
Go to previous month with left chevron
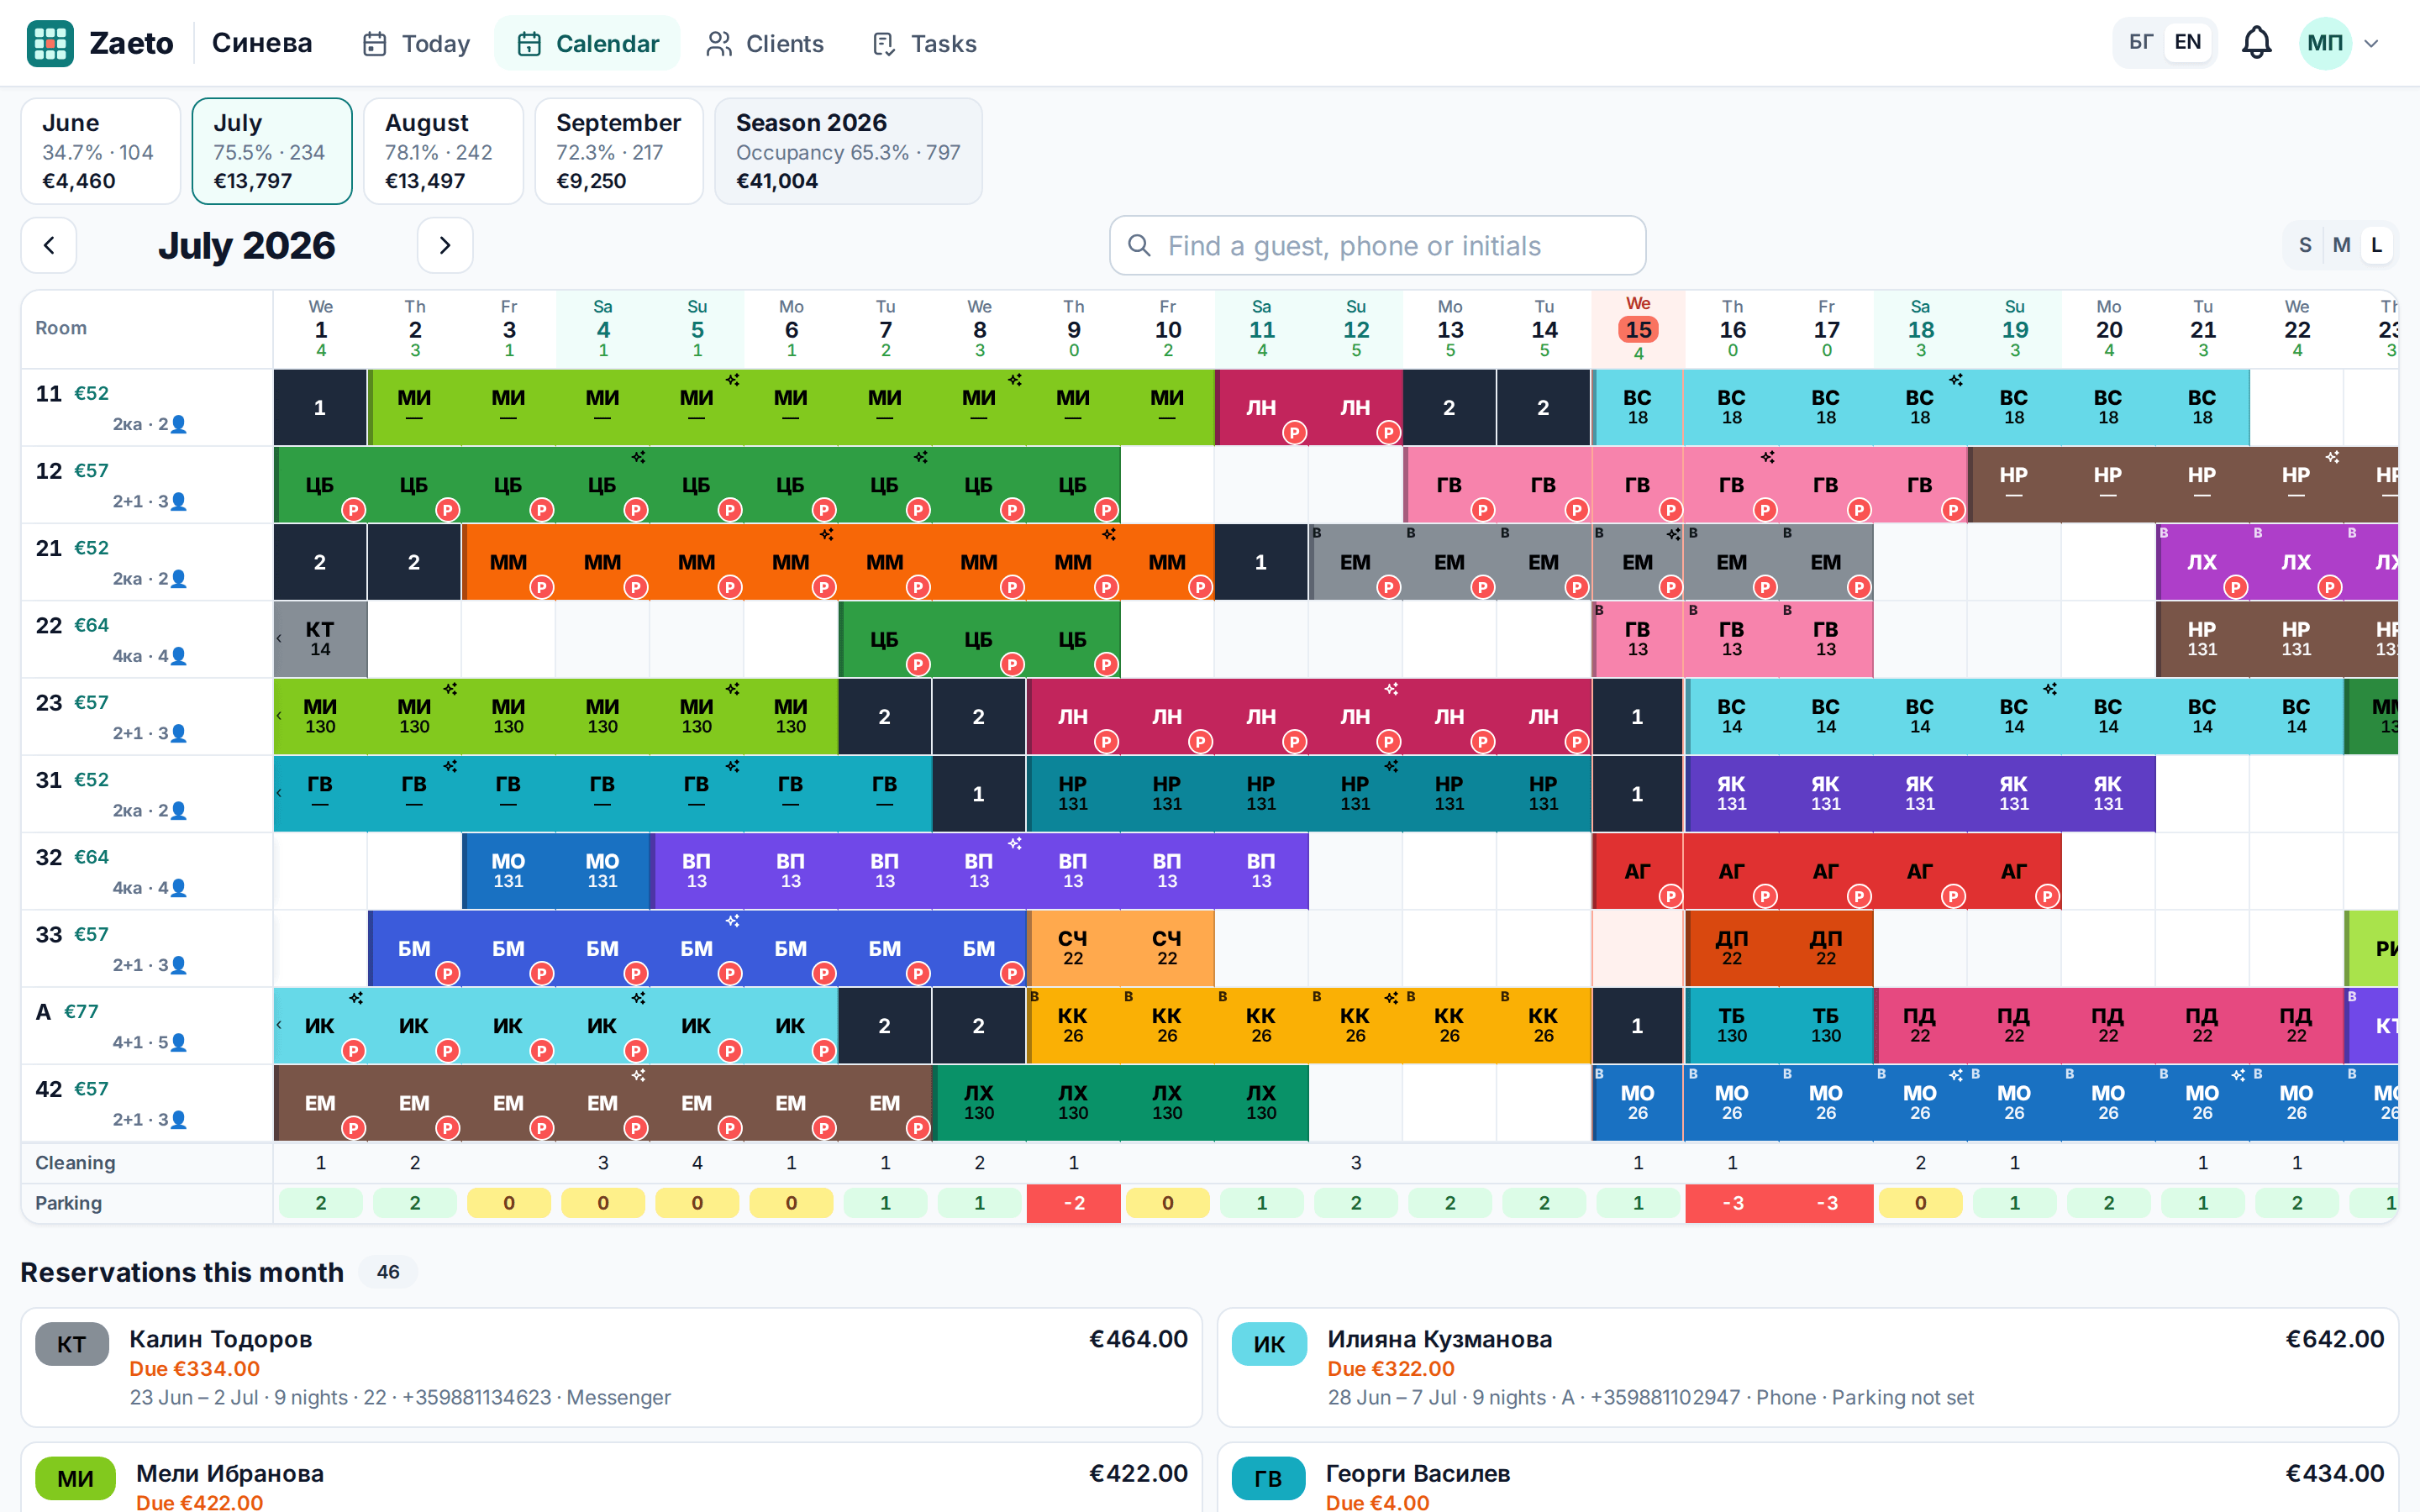[x=49, y=245]
